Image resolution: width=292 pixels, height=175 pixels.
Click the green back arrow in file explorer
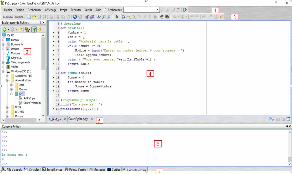pos(4,30)
